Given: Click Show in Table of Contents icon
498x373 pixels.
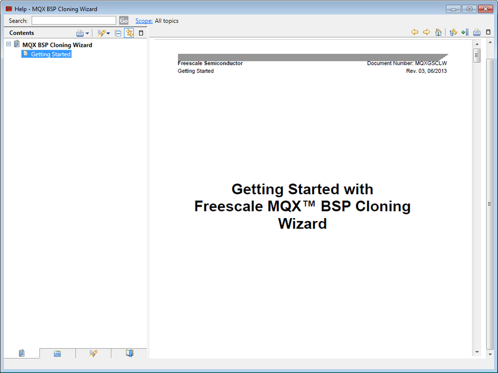Looking at the screenshot, I should click(x=453, y=32).
